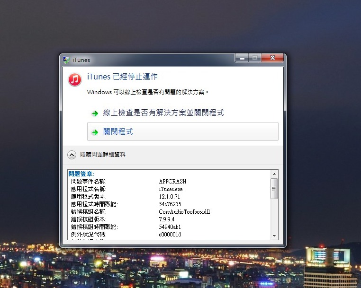
Task: Click the iTunes title bar icon
Action: coord(66,60)
